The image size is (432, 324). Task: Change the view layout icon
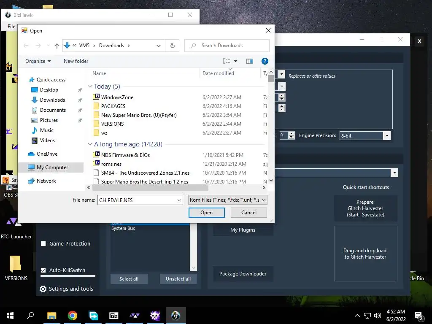click(227, 61)
